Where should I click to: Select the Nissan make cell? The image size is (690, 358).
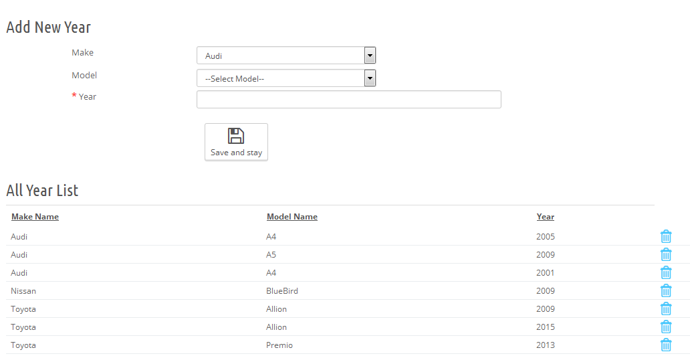[x=23, y=291]
